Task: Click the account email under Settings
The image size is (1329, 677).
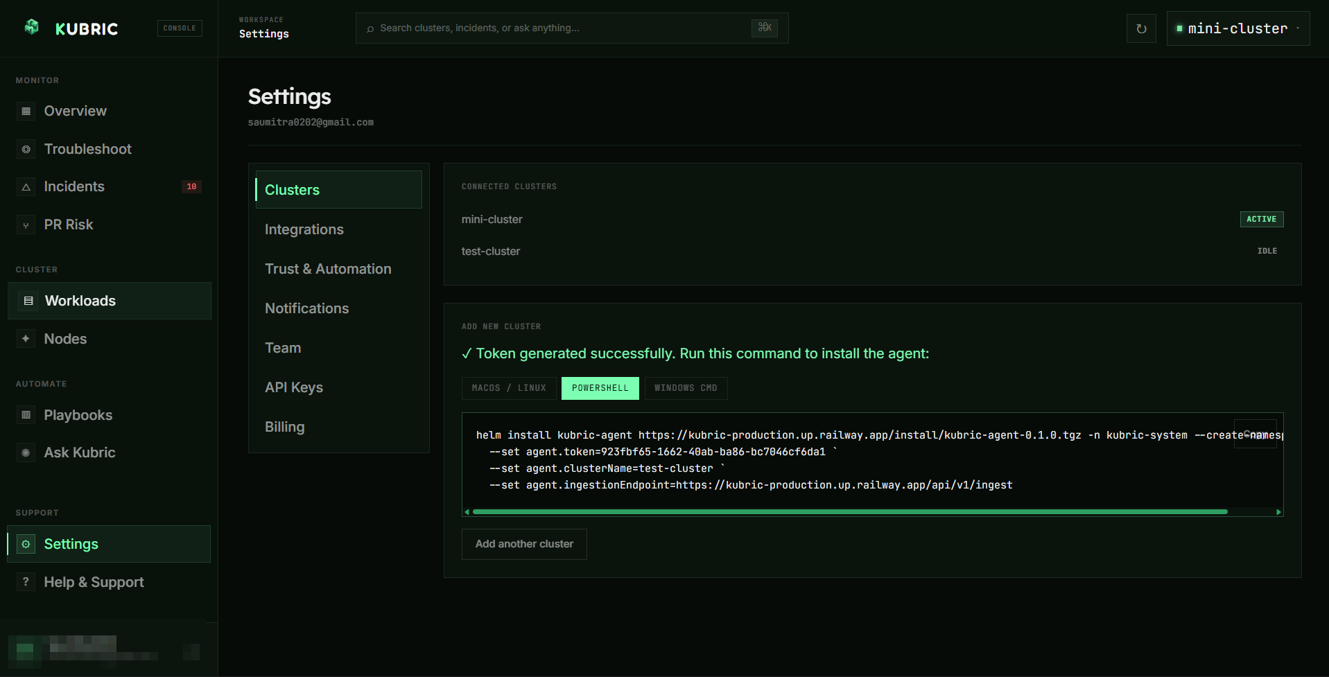Action: point(311,122)
